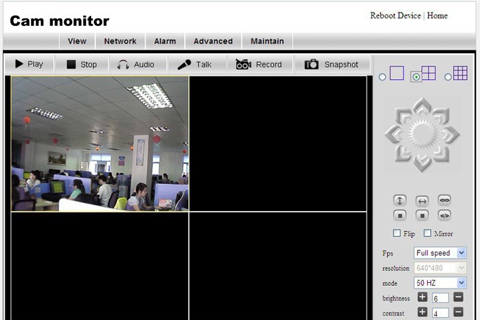Take a Snapshot with the camera icon
This screenshot has height=320, width=480.
331,65
